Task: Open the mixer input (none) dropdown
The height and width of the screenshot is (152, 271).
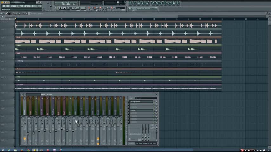Action: click(x=146, y=98)
